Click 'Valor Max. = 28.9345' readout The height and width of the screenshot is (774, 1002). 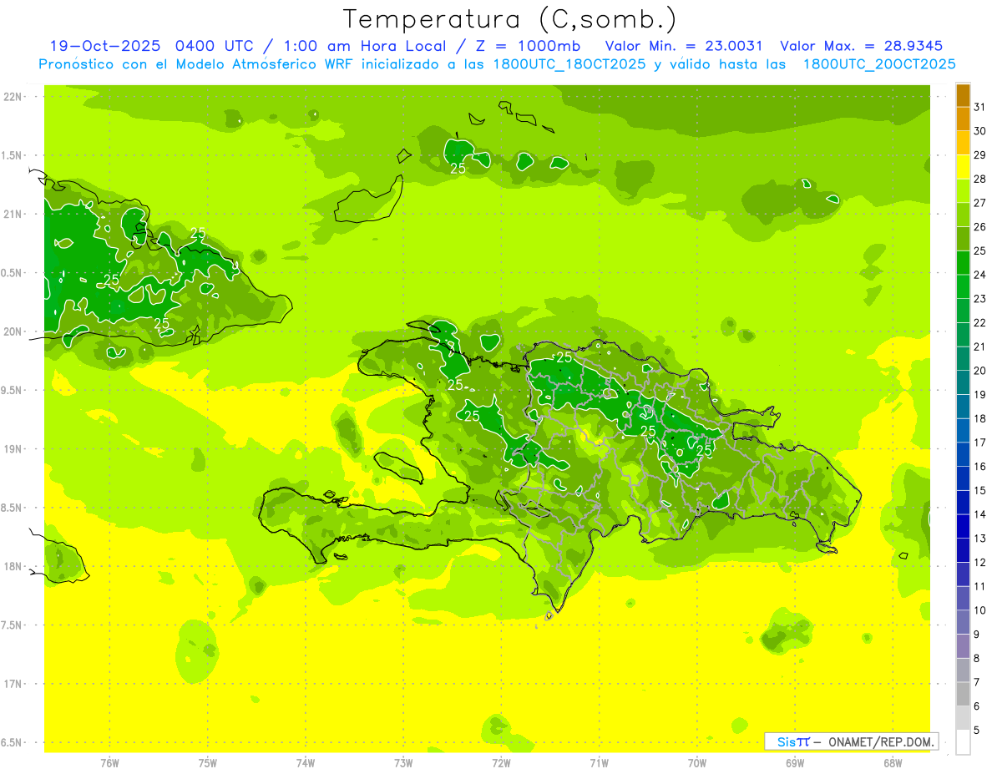tap(862, 46)
